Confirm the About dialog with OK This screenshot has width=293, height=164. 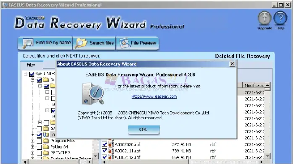point(144,130)
